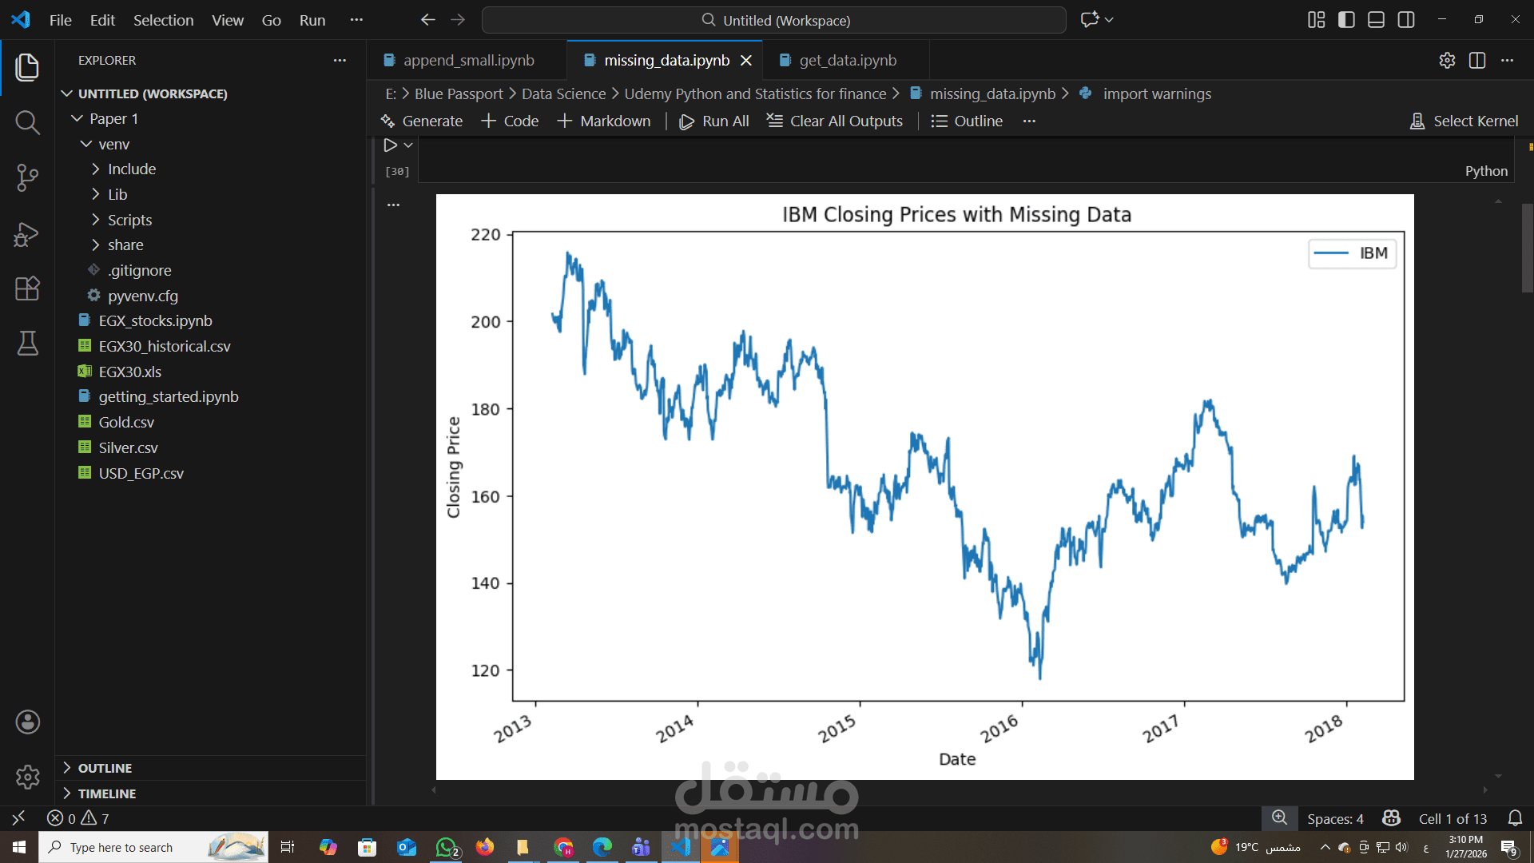Toggle the bottom panel visibility
Screen dimensions: 1534x863
1376,20
